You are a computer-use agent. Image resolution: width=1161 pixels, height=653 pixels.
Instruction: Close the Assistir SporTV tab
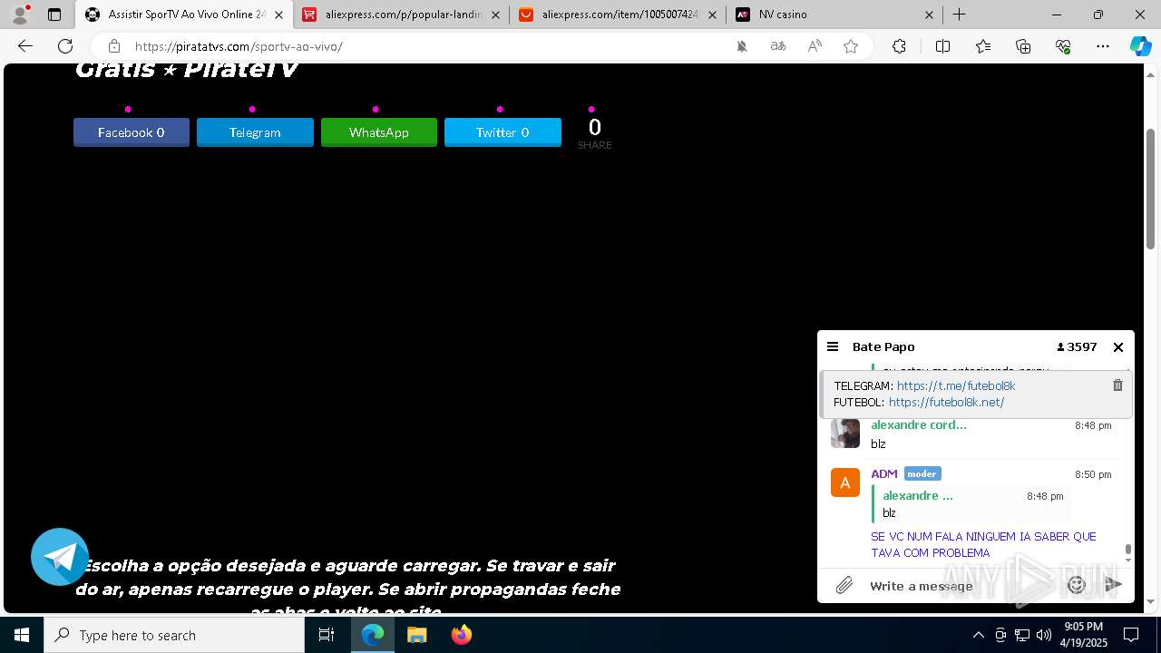pos(278,15)
